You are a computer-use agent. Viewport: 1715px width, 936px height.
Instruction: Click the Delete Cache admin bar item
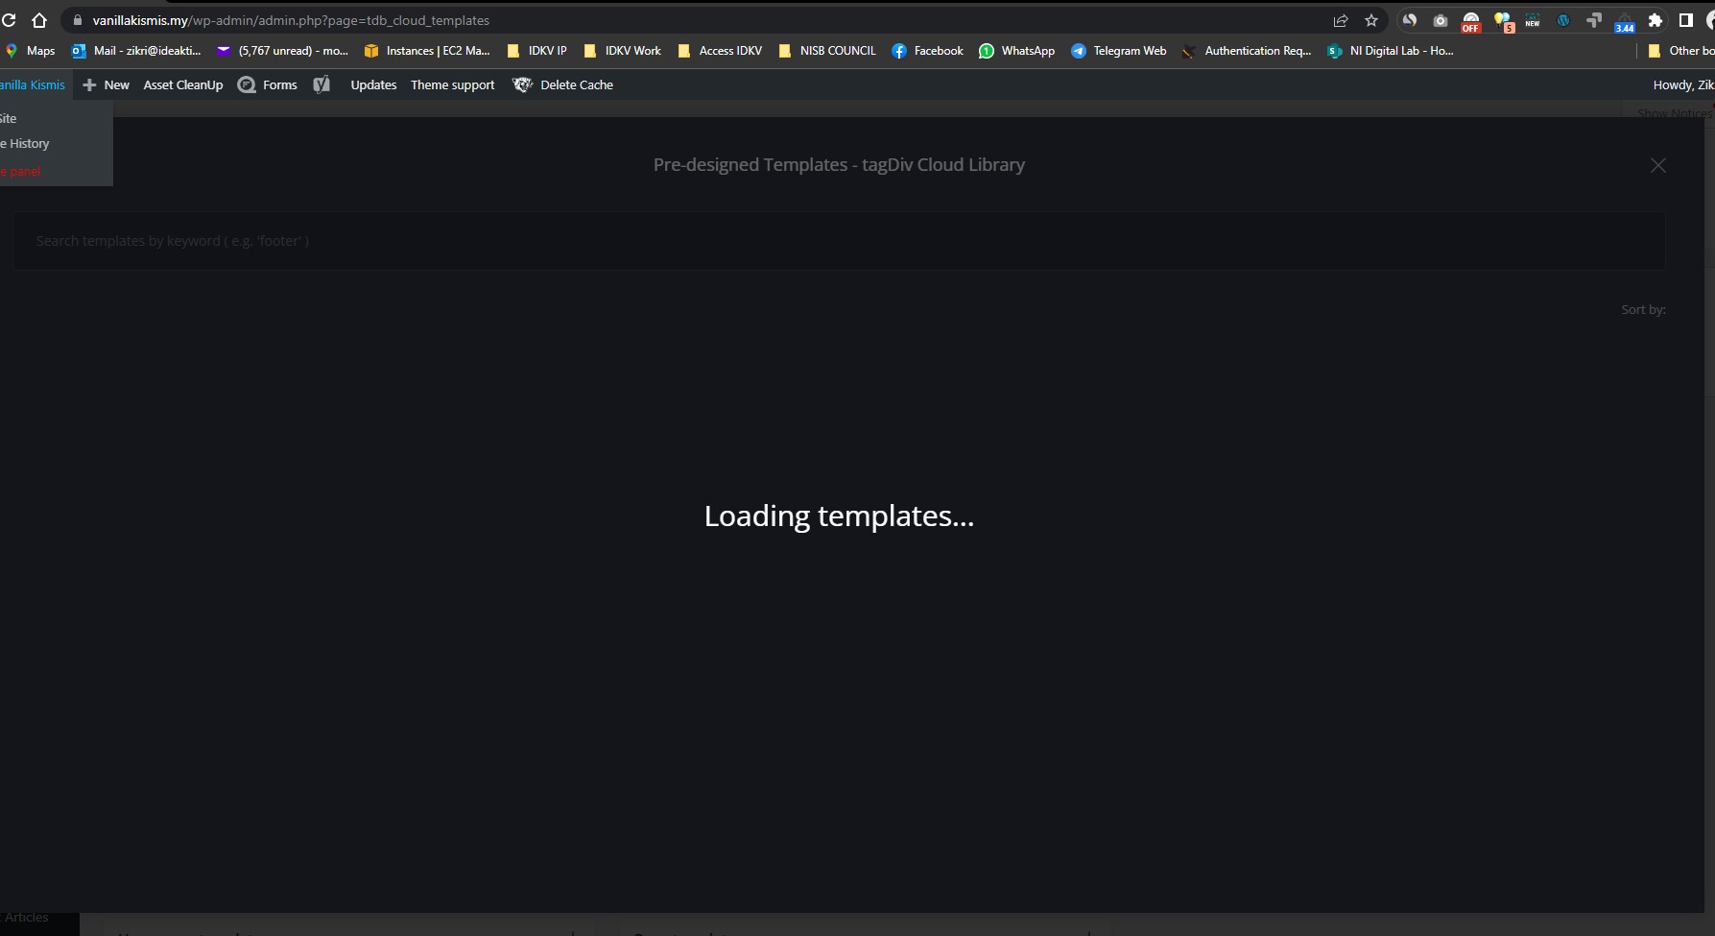[563, 84]
